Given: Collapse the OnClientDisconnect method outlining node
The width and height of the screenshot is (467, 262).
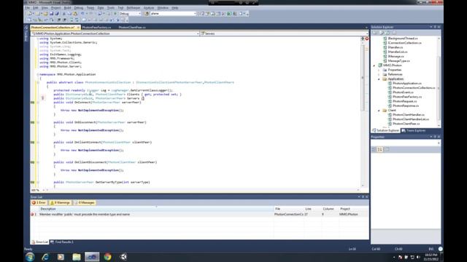Looking at the screenshot, I should (38, 162).
